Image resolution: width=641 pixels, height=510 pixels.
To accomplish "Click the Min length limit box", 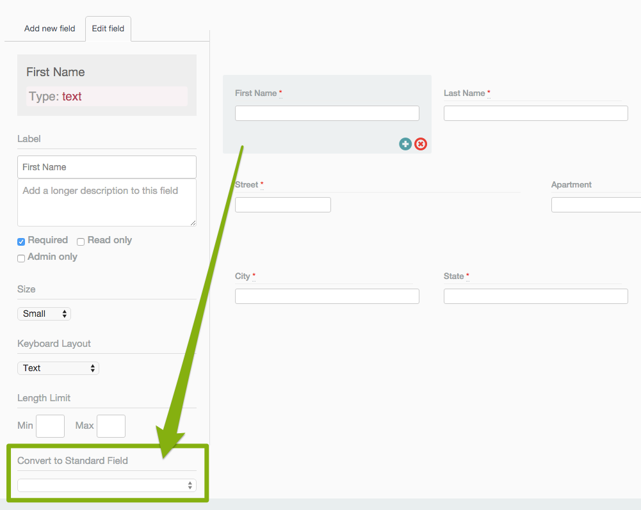I will [x=51, y=426].
